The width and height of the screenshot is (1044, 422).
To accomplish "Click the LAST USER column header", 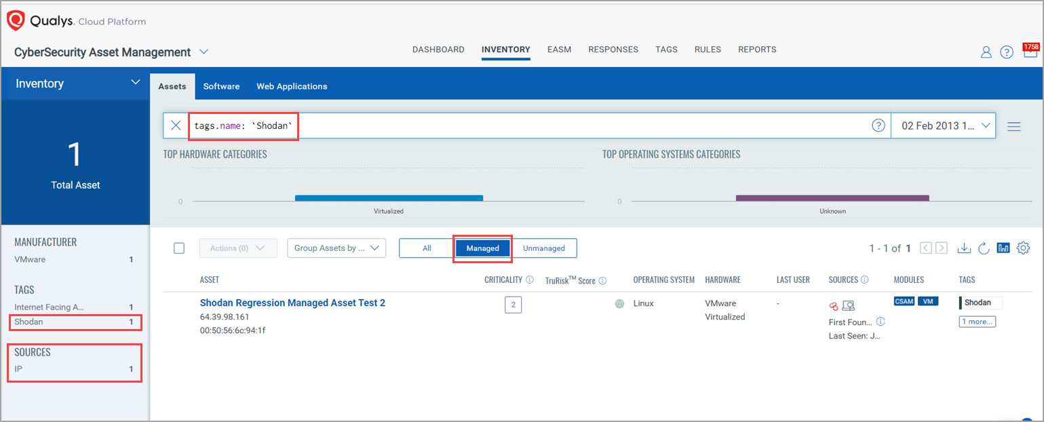I will [794, 280].
